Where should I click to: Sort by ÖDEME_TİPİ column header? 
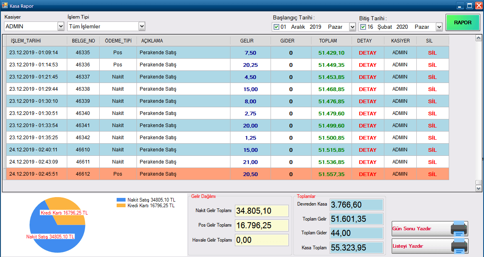tap(118, 41)
